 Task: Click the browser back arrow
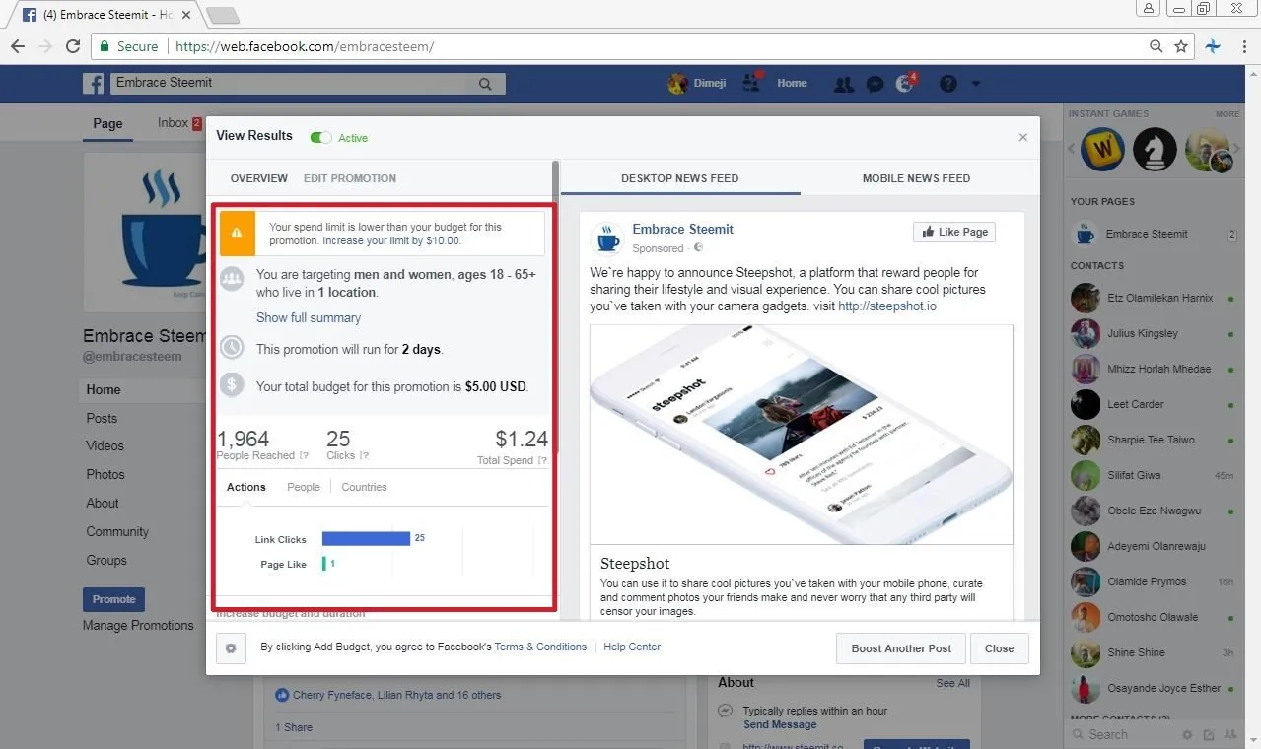tap(18, 46)
